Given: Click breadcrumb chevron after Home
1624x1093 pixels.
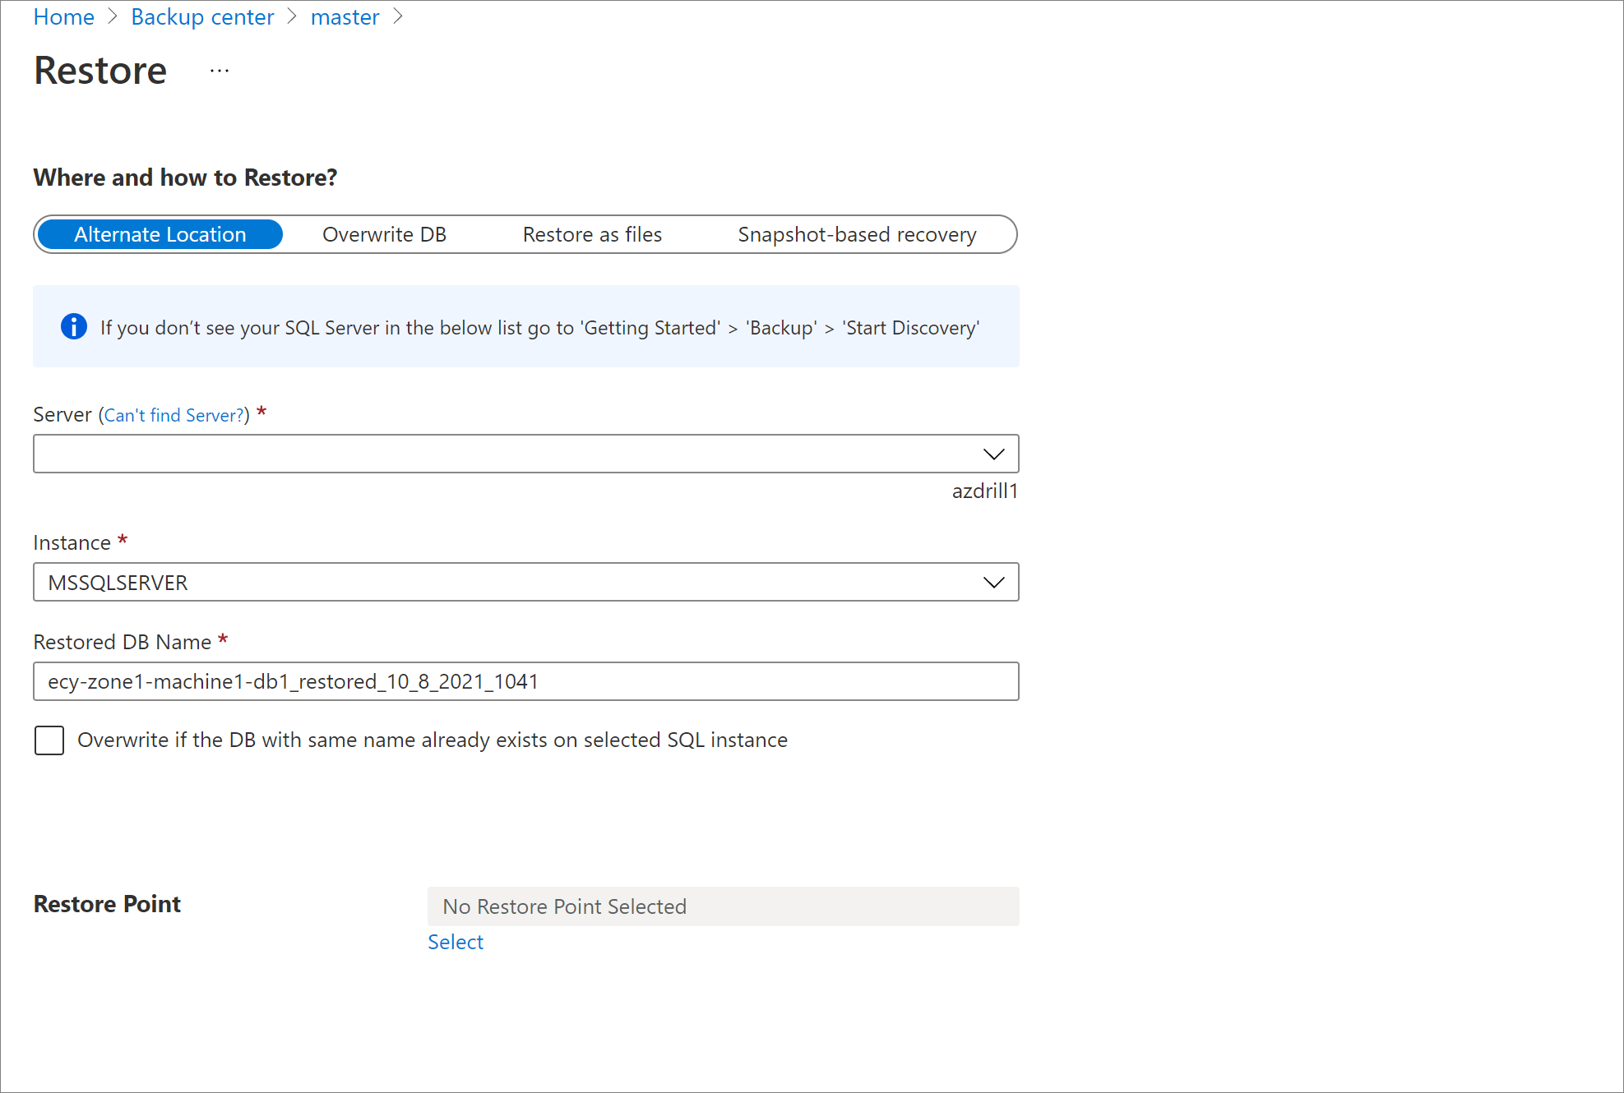Looking at the screenshot, I should (x=113, y=17).
